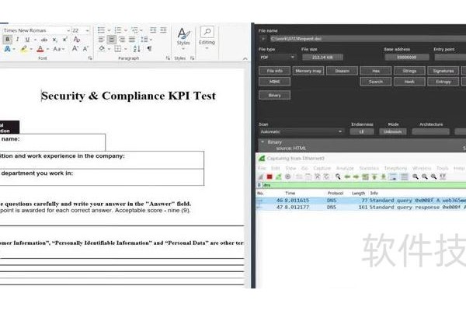This screenshot has width=466, height=311.
Task: Open Scan mode Automatic dropdown
Action: (301, 131)
